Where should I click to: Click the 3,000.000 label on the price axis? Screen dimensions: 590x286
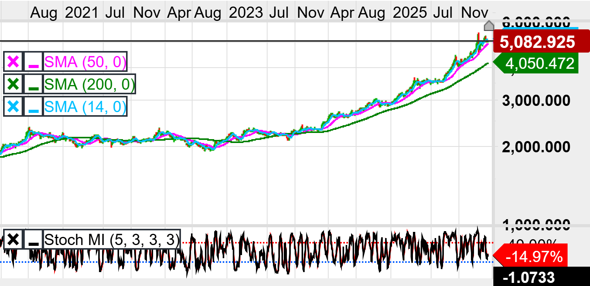coord(536,101)
